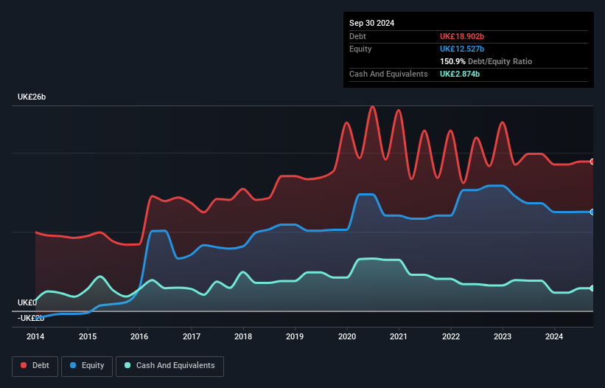
Task: Click the 2024 x-axis label
Action: click(x=554, y=336)
